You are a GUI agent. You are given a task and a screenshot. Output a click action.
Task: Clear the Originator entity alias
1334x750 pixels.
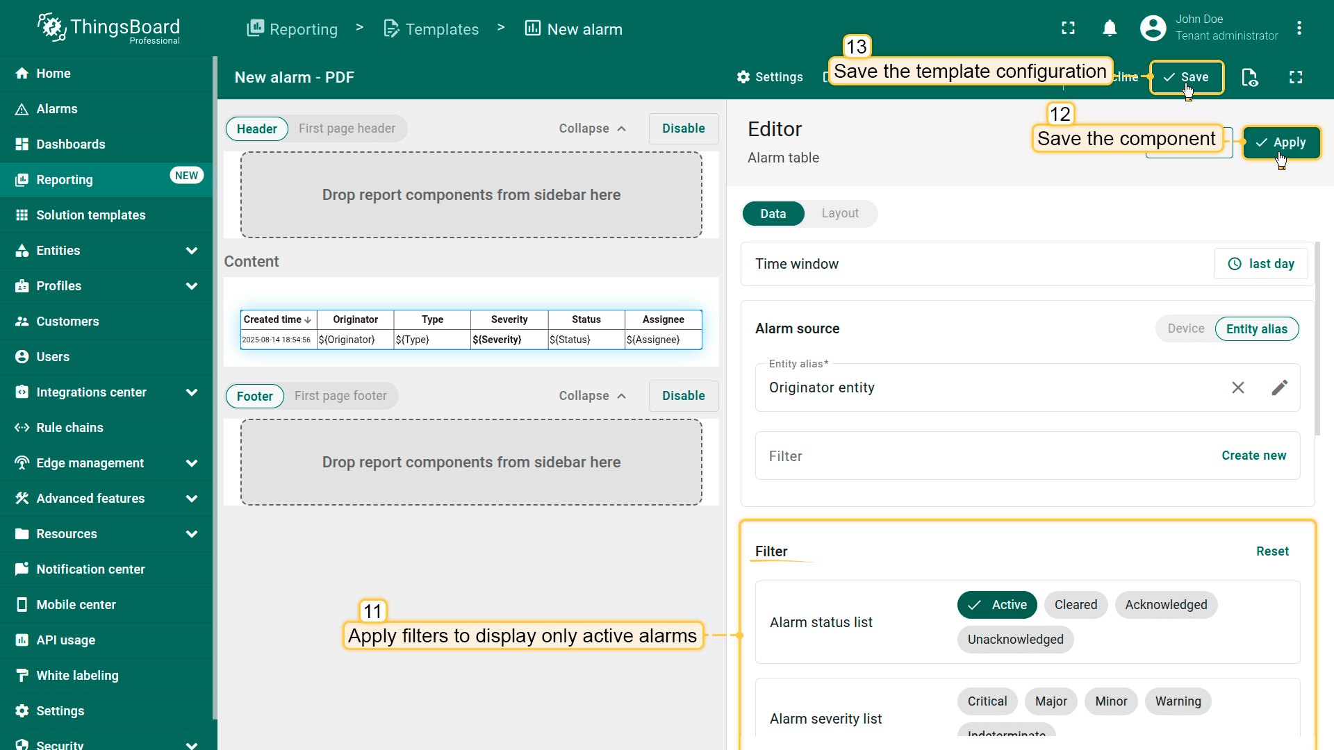coord(1237,387)
